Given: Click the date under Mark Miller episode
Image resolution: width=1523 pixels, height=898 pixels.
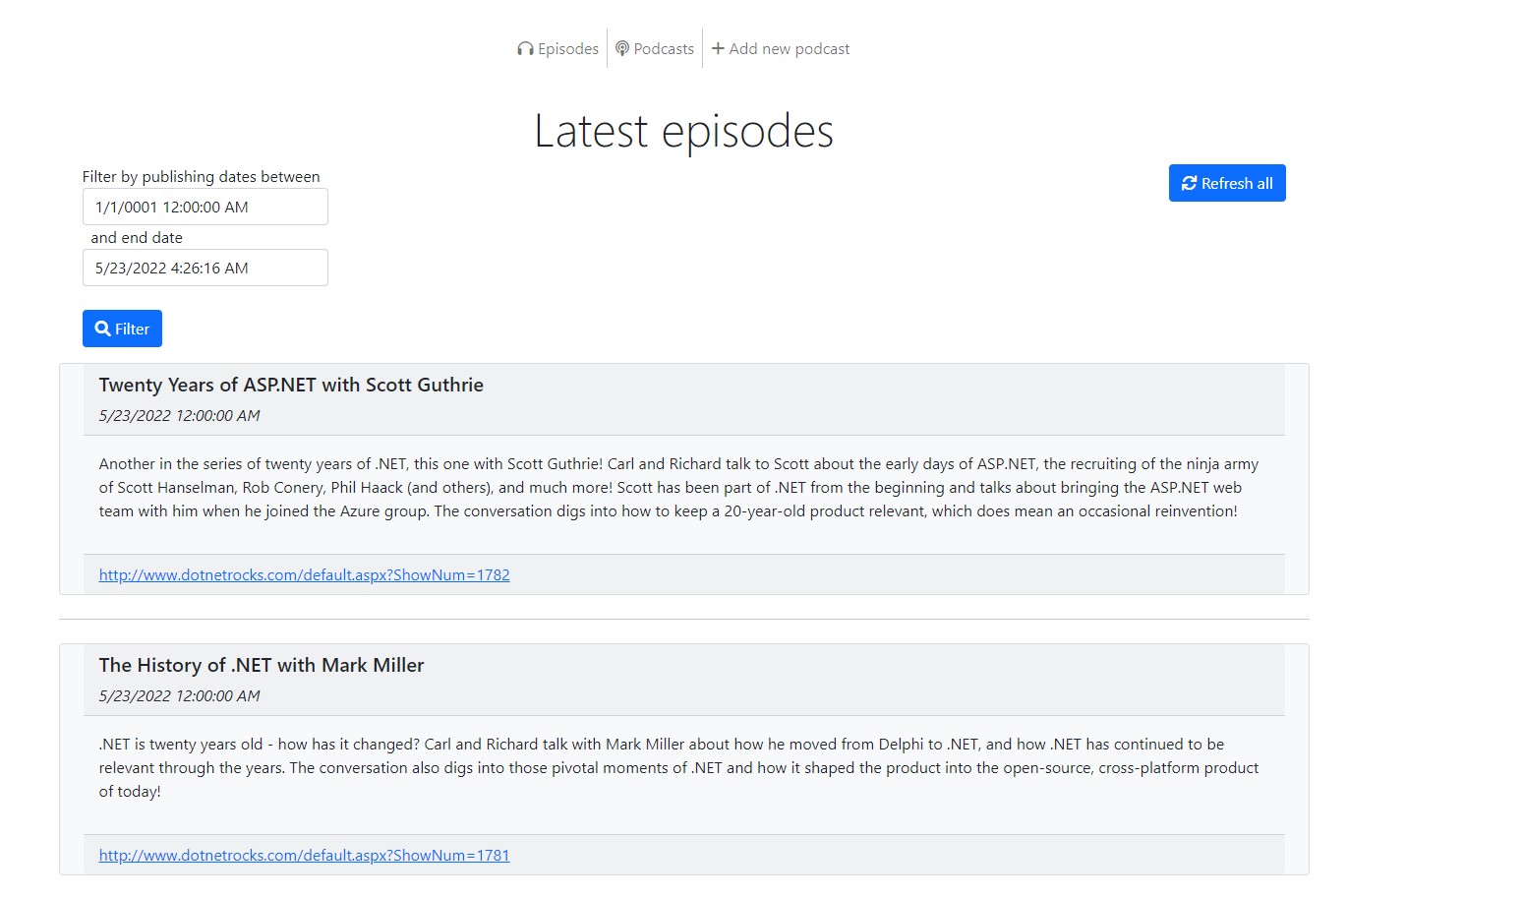Looking at the screenshot, I should [180, 695].
